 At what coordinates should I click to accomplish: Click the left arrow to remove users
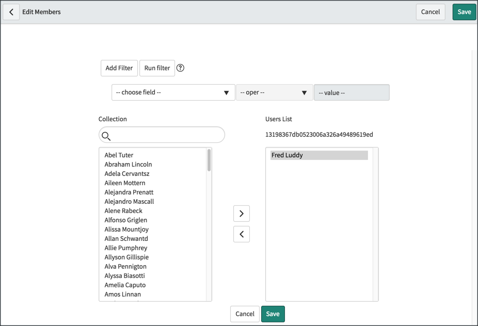click(242, 234)
